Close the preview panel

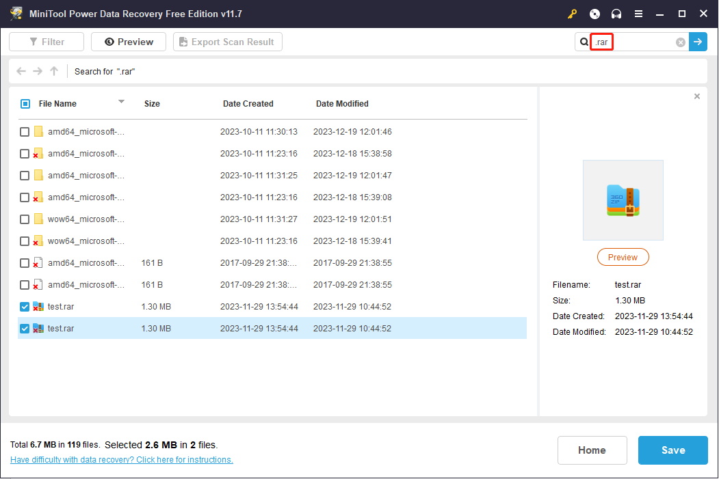click(697, 96)
